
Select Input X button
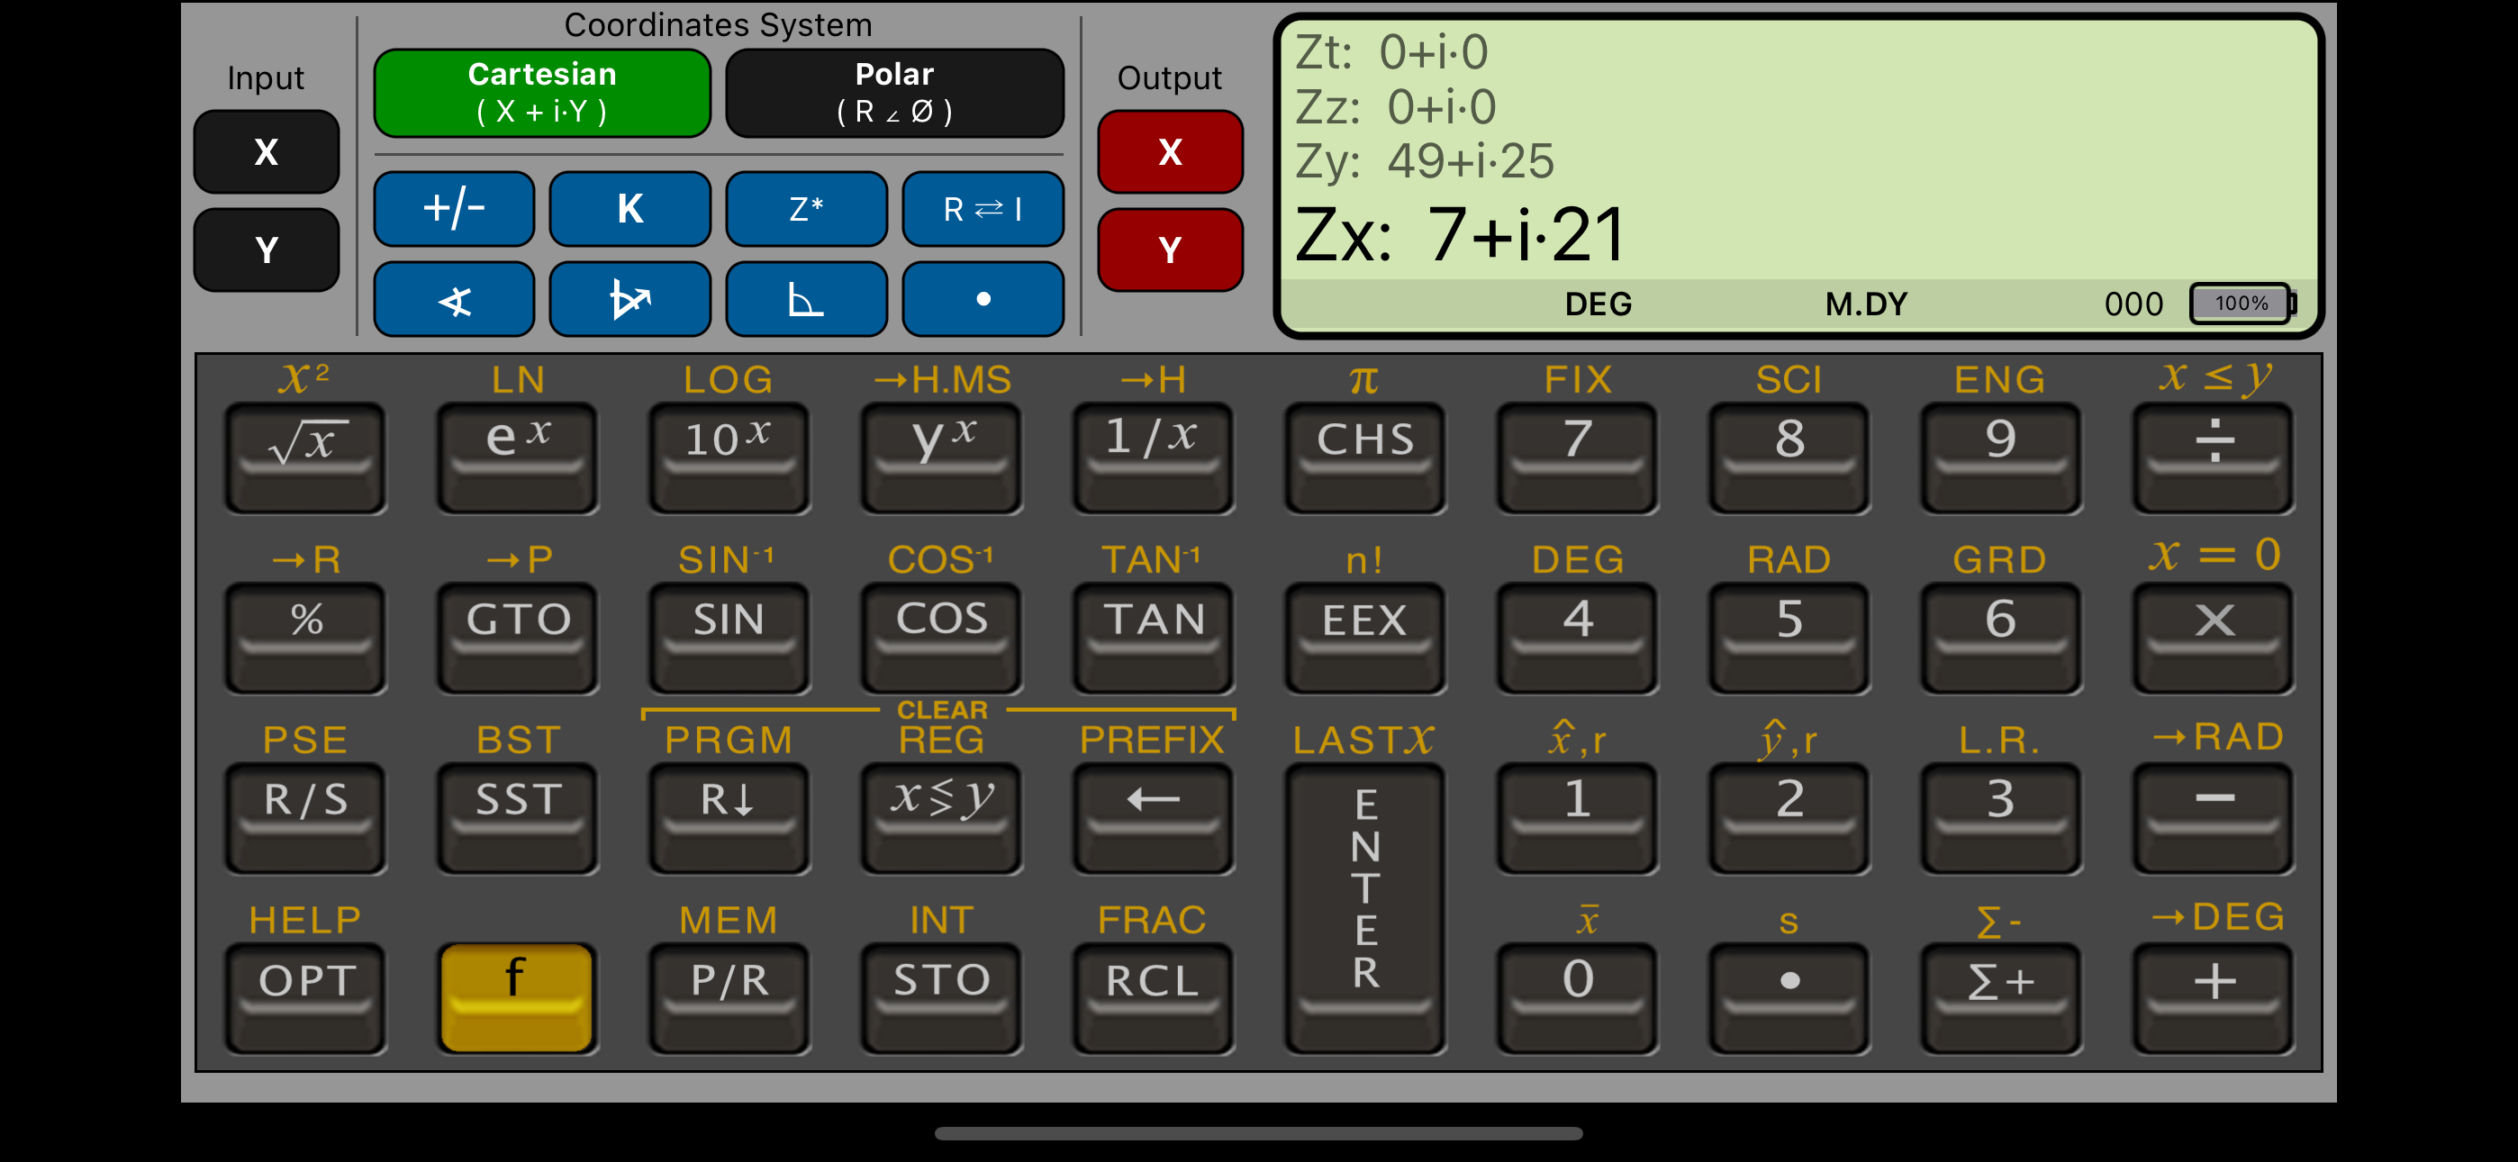[266, 151]
